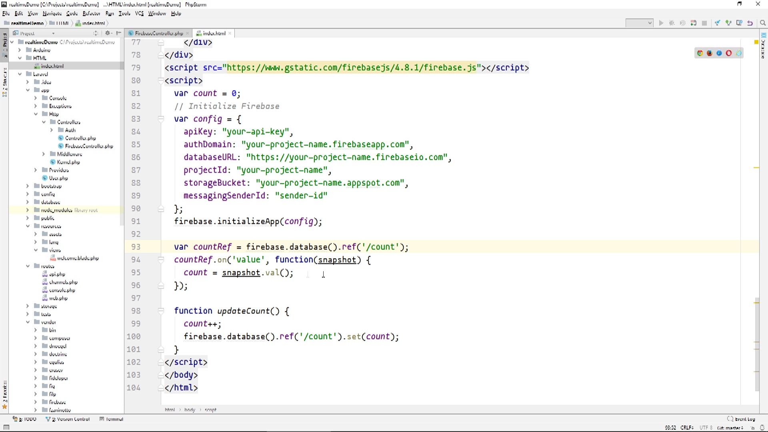
Task: Open page in Chrome browser icon
Action: pyautogui.click(x=700, y=53)
